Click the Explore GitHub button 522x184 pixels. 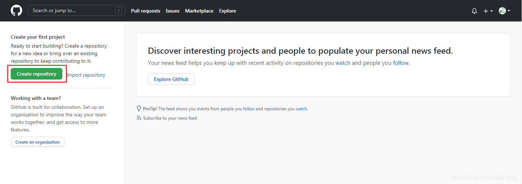pos(171,79)
